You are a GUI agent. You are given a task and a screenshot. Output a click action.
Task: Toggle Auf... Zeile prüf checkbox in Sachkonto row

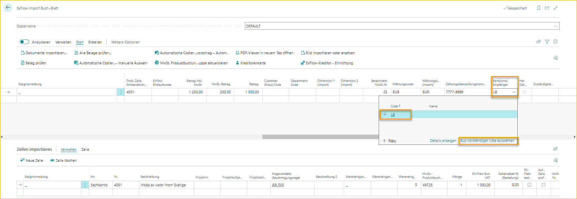point(543,185)
